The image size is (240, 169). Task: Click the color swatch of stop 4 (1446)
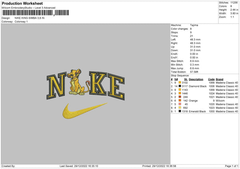(180, 93)
